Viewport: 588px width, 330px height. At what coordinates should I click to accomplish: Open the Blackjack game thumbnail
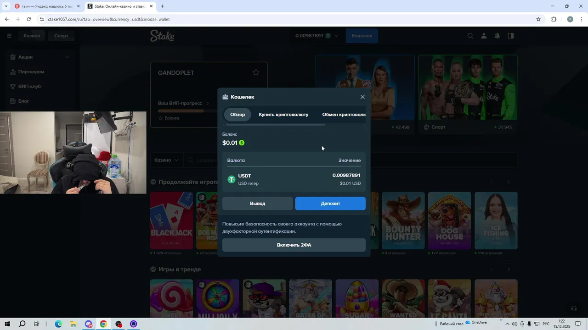pyautogui.click(x=171, y=220)
